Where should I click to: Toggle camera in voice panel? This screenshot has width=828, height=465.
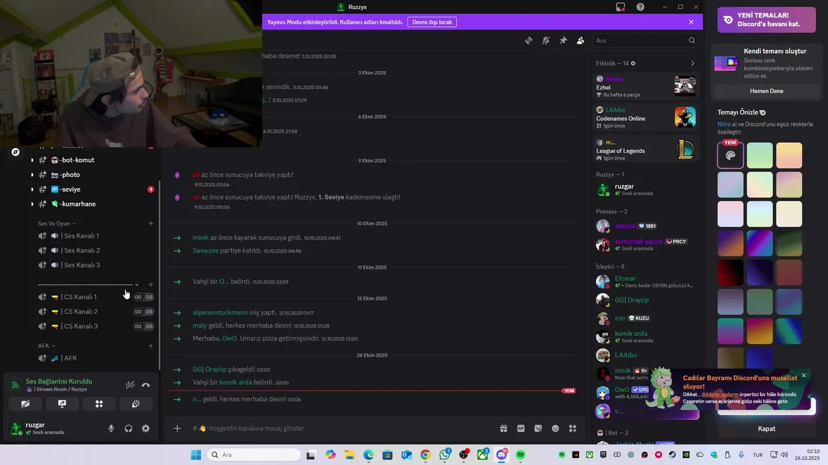click(25, 404)
